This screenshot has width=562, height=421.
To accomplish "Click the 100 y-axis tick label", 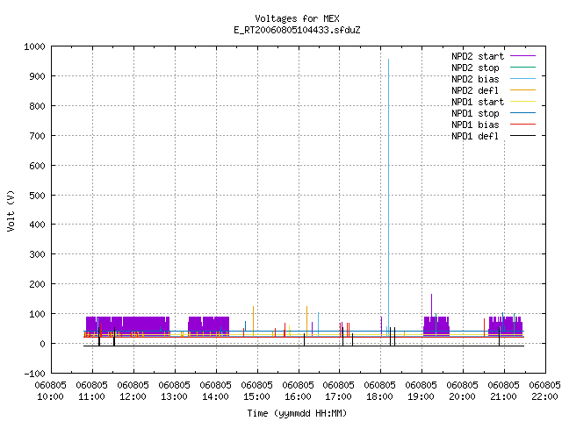I will (37, 314).
